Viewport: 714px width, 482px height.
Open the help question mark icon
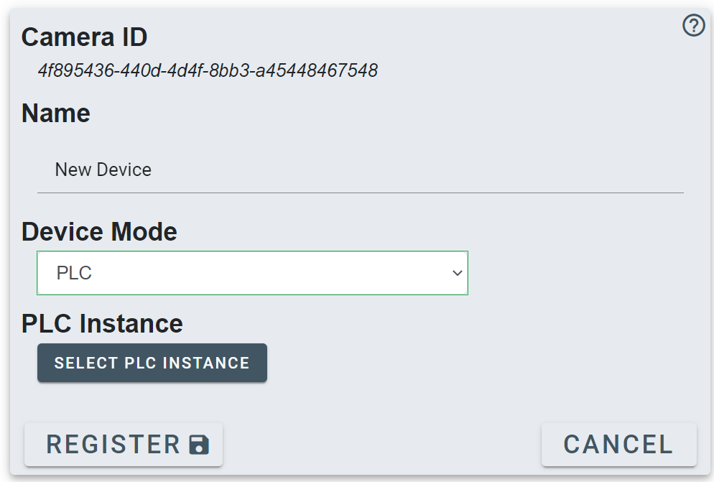[693, 27]
